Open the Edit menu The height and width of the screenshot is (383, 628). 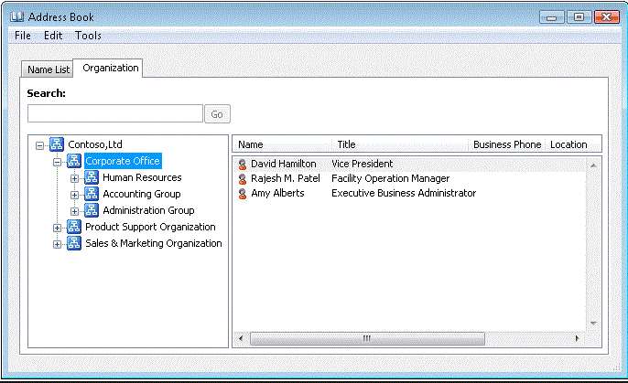tap(53, 36)
